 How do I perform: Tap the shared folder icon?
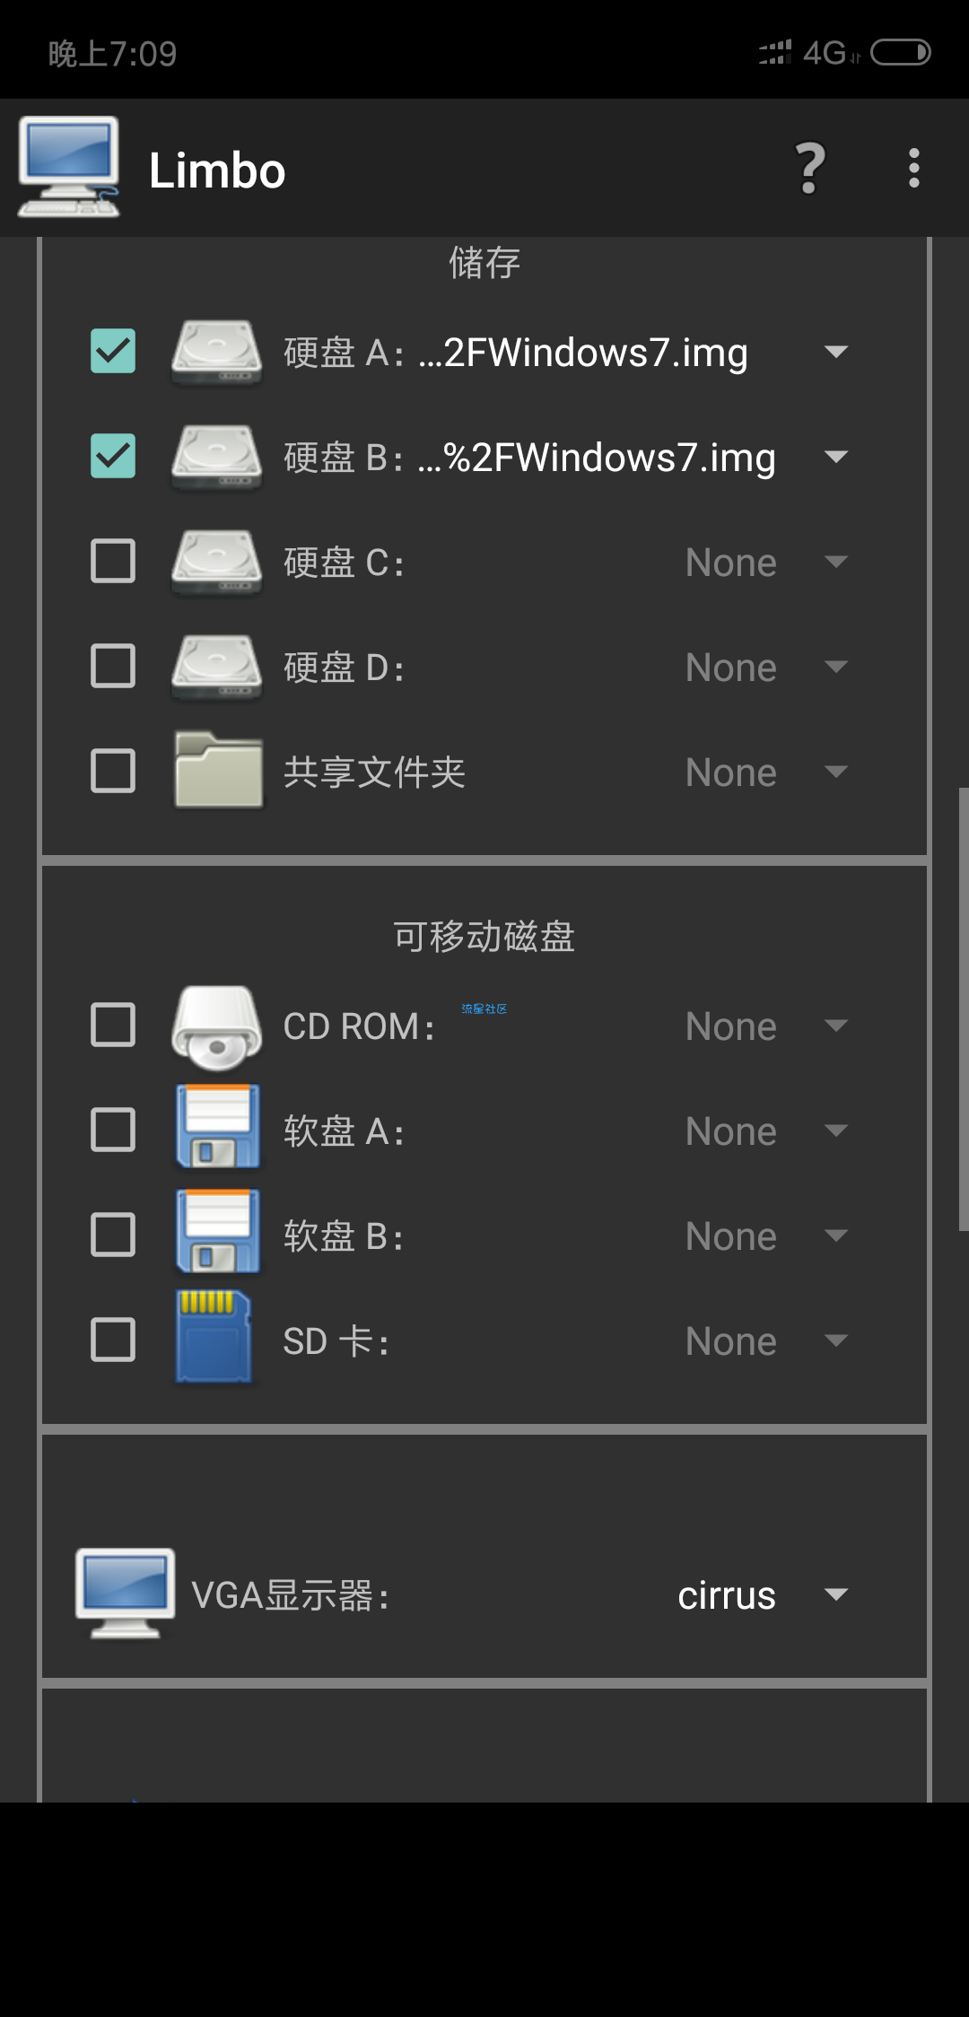coord(218,770)
